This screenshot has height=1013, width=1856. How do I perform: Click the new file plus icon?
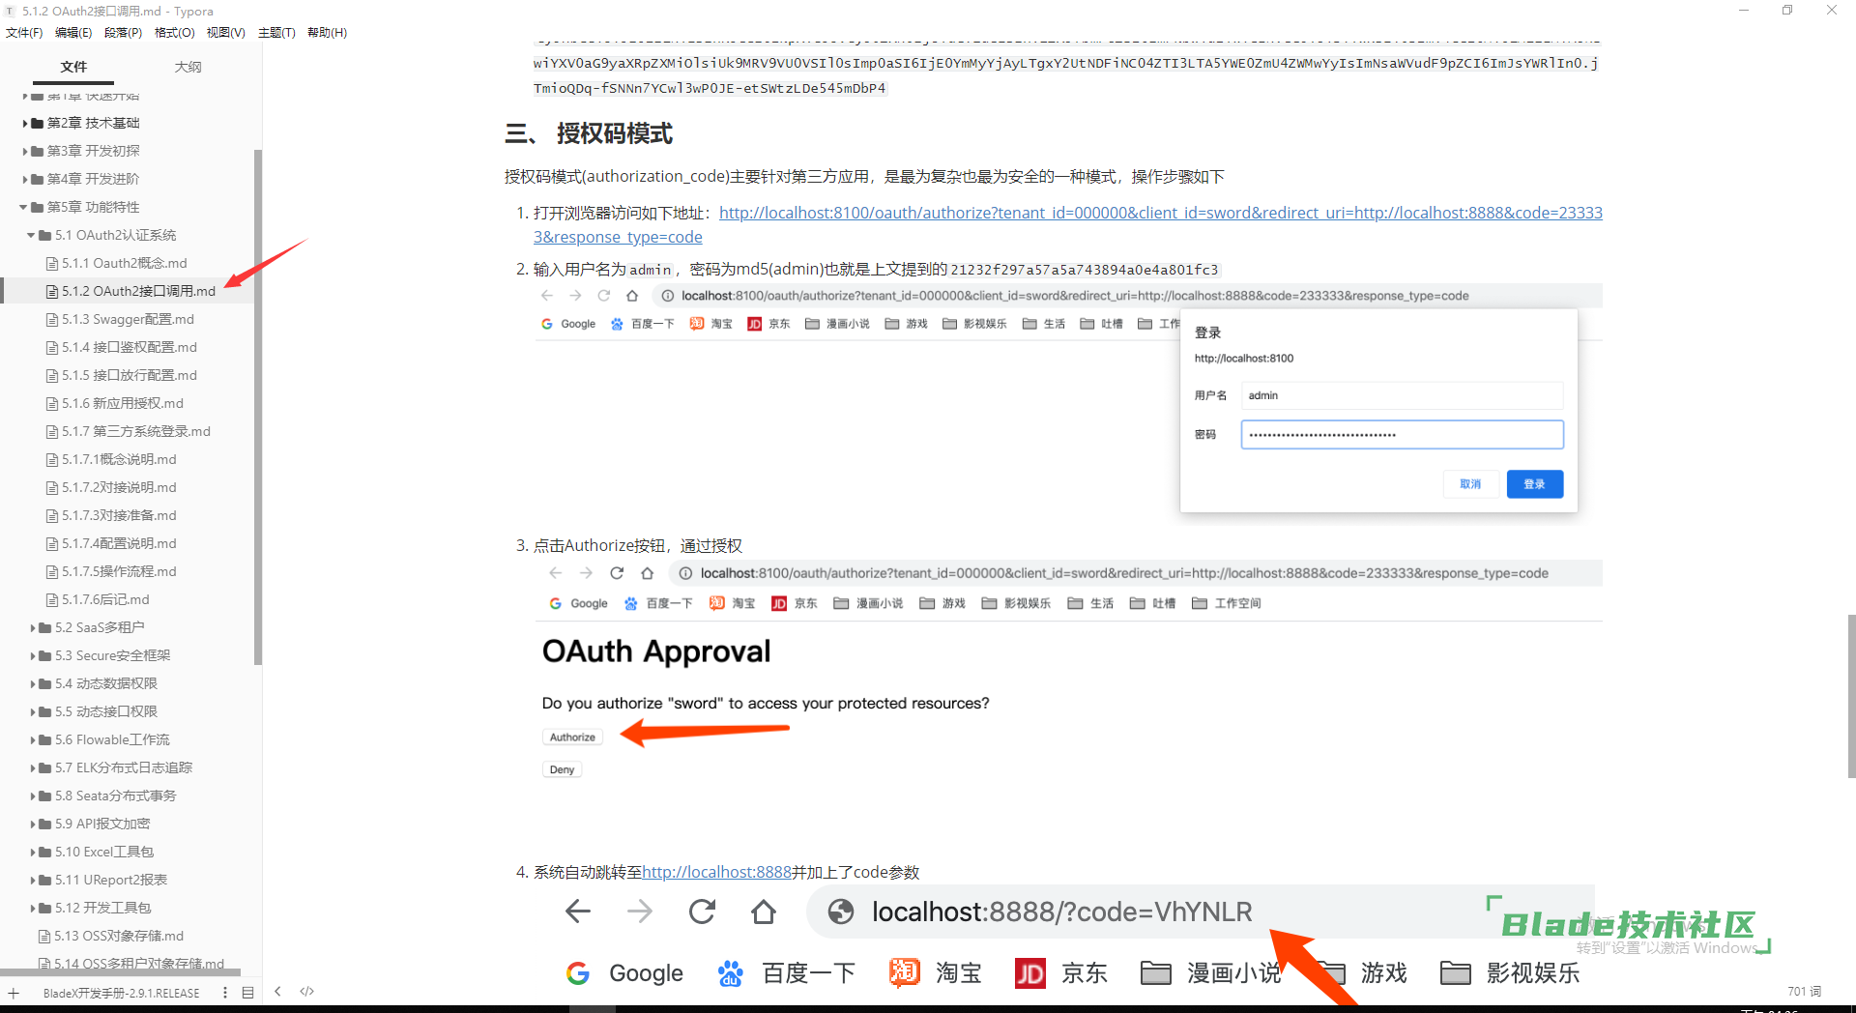click(x=14, y=993)
